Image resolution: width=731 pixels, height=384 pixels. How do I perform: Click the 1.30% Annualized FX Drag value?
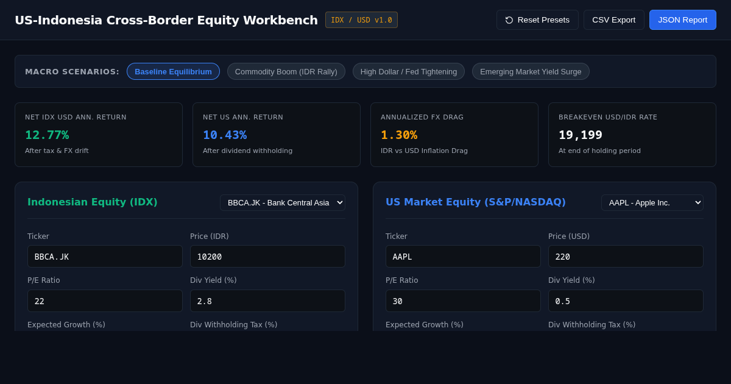(399, 135)
